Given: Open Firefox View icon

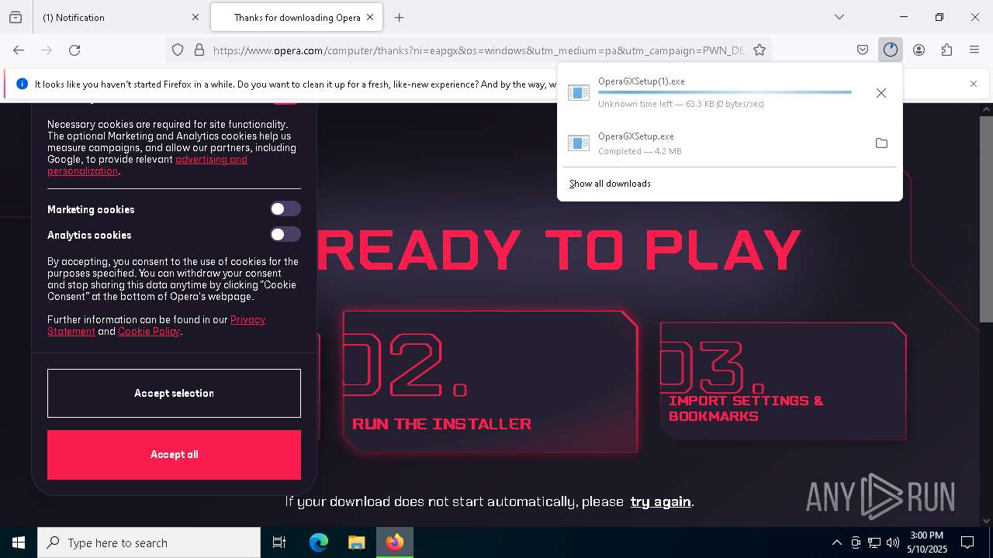Looking at the screenshot, I should tap(16, 17).
